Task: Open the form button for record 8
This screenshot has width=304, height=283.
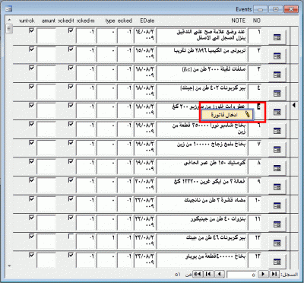Action: pyautogui.click(x=277, y=168)
